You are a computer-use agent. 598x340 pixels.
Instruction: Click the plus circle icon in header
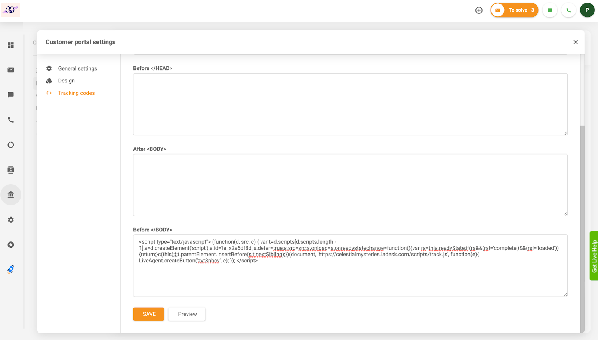(479, 10)
